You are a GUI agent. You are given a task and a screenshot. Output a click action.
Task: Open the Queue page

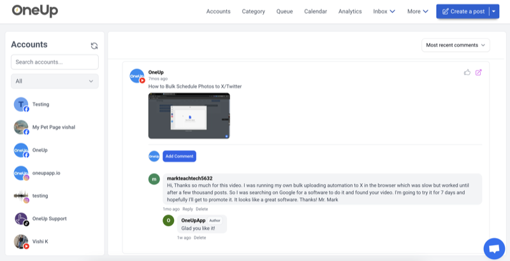pyautogui.click(x=284, y=11)
